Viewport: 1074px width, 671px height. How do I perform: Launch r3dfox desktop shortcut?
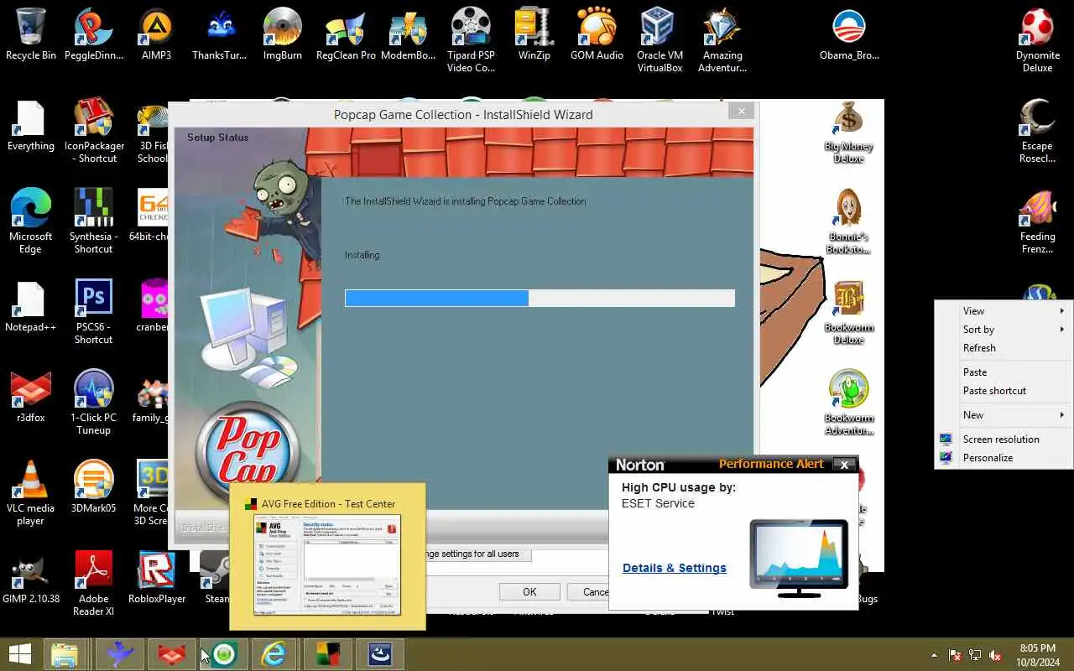(x=31, y=396)
